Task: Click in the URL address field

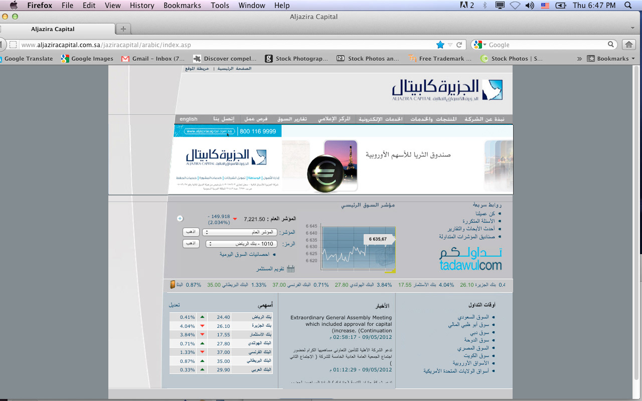Action: pyautogui.click(x=226, y=45)
